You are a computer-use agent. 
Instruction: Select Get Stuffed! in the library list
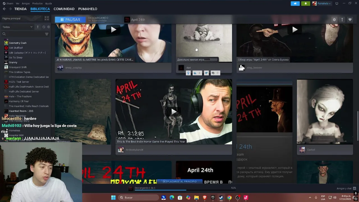16,48
